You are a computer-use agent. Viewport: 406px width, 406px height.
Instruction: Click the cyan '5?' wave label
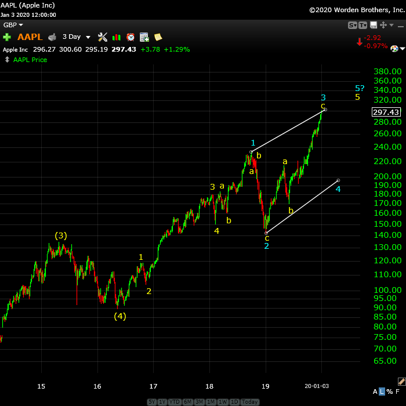click(360, 88)
